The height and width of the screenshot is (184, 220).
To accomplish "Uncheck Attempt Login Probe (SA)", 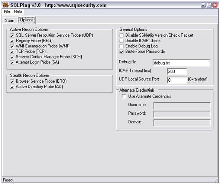I will pyautogui.click(x=12, y=62).
